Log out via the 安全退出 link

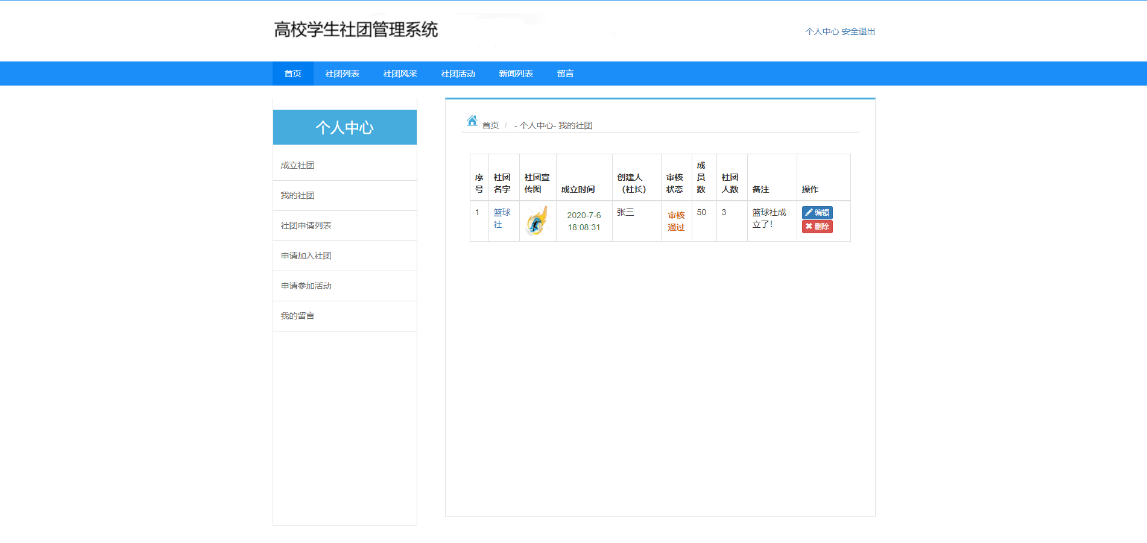pyautogui.click(x=858, y=31)
